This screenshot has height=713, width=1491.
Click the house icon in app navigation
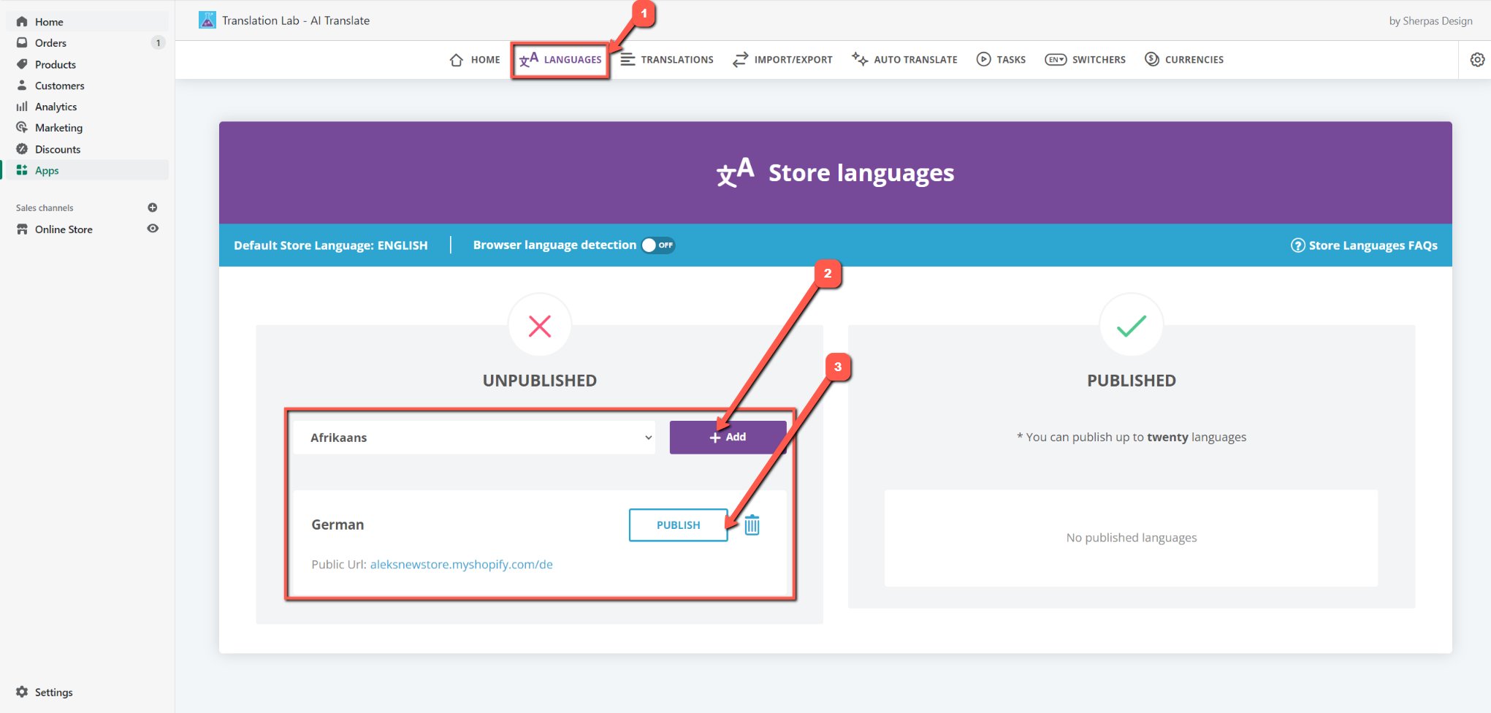click(457, 60)
